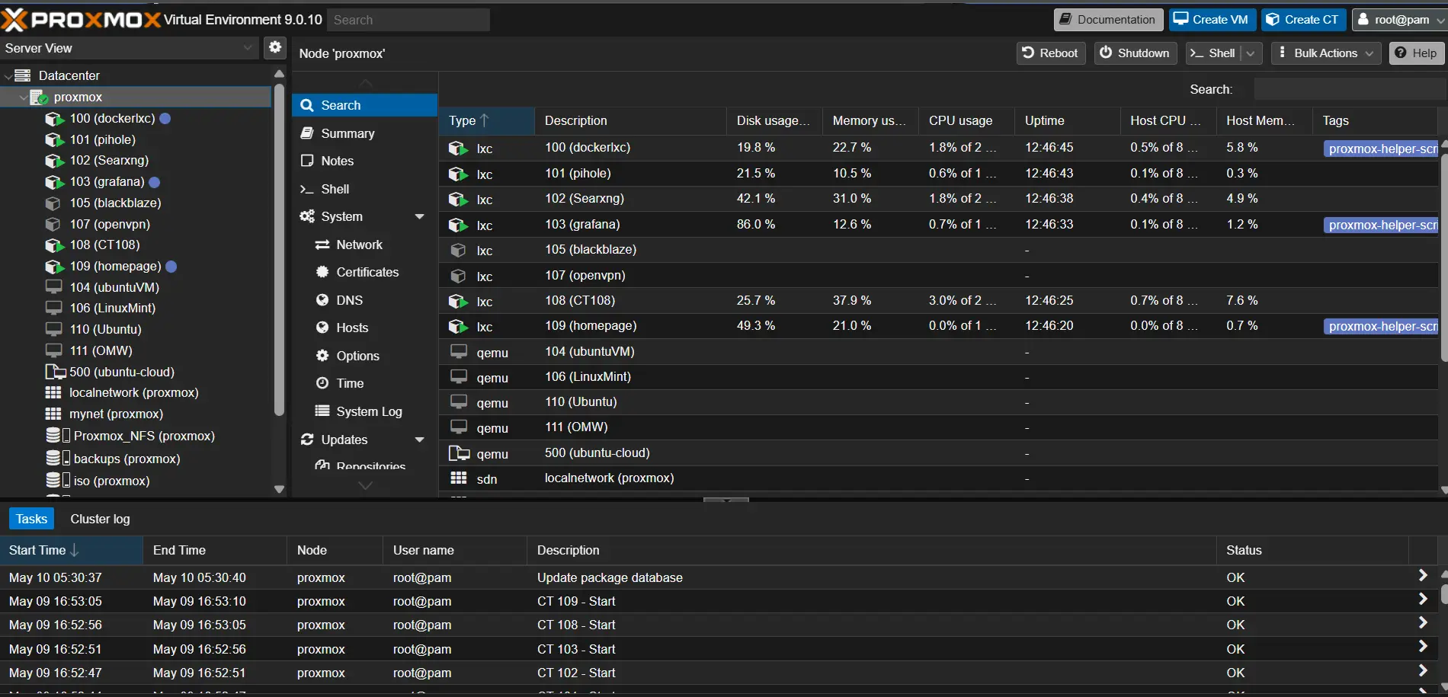Open the Search tab in node menu
Image resolution: width=1448 pixels, height=697 pixels.
[x=364, y=105]
